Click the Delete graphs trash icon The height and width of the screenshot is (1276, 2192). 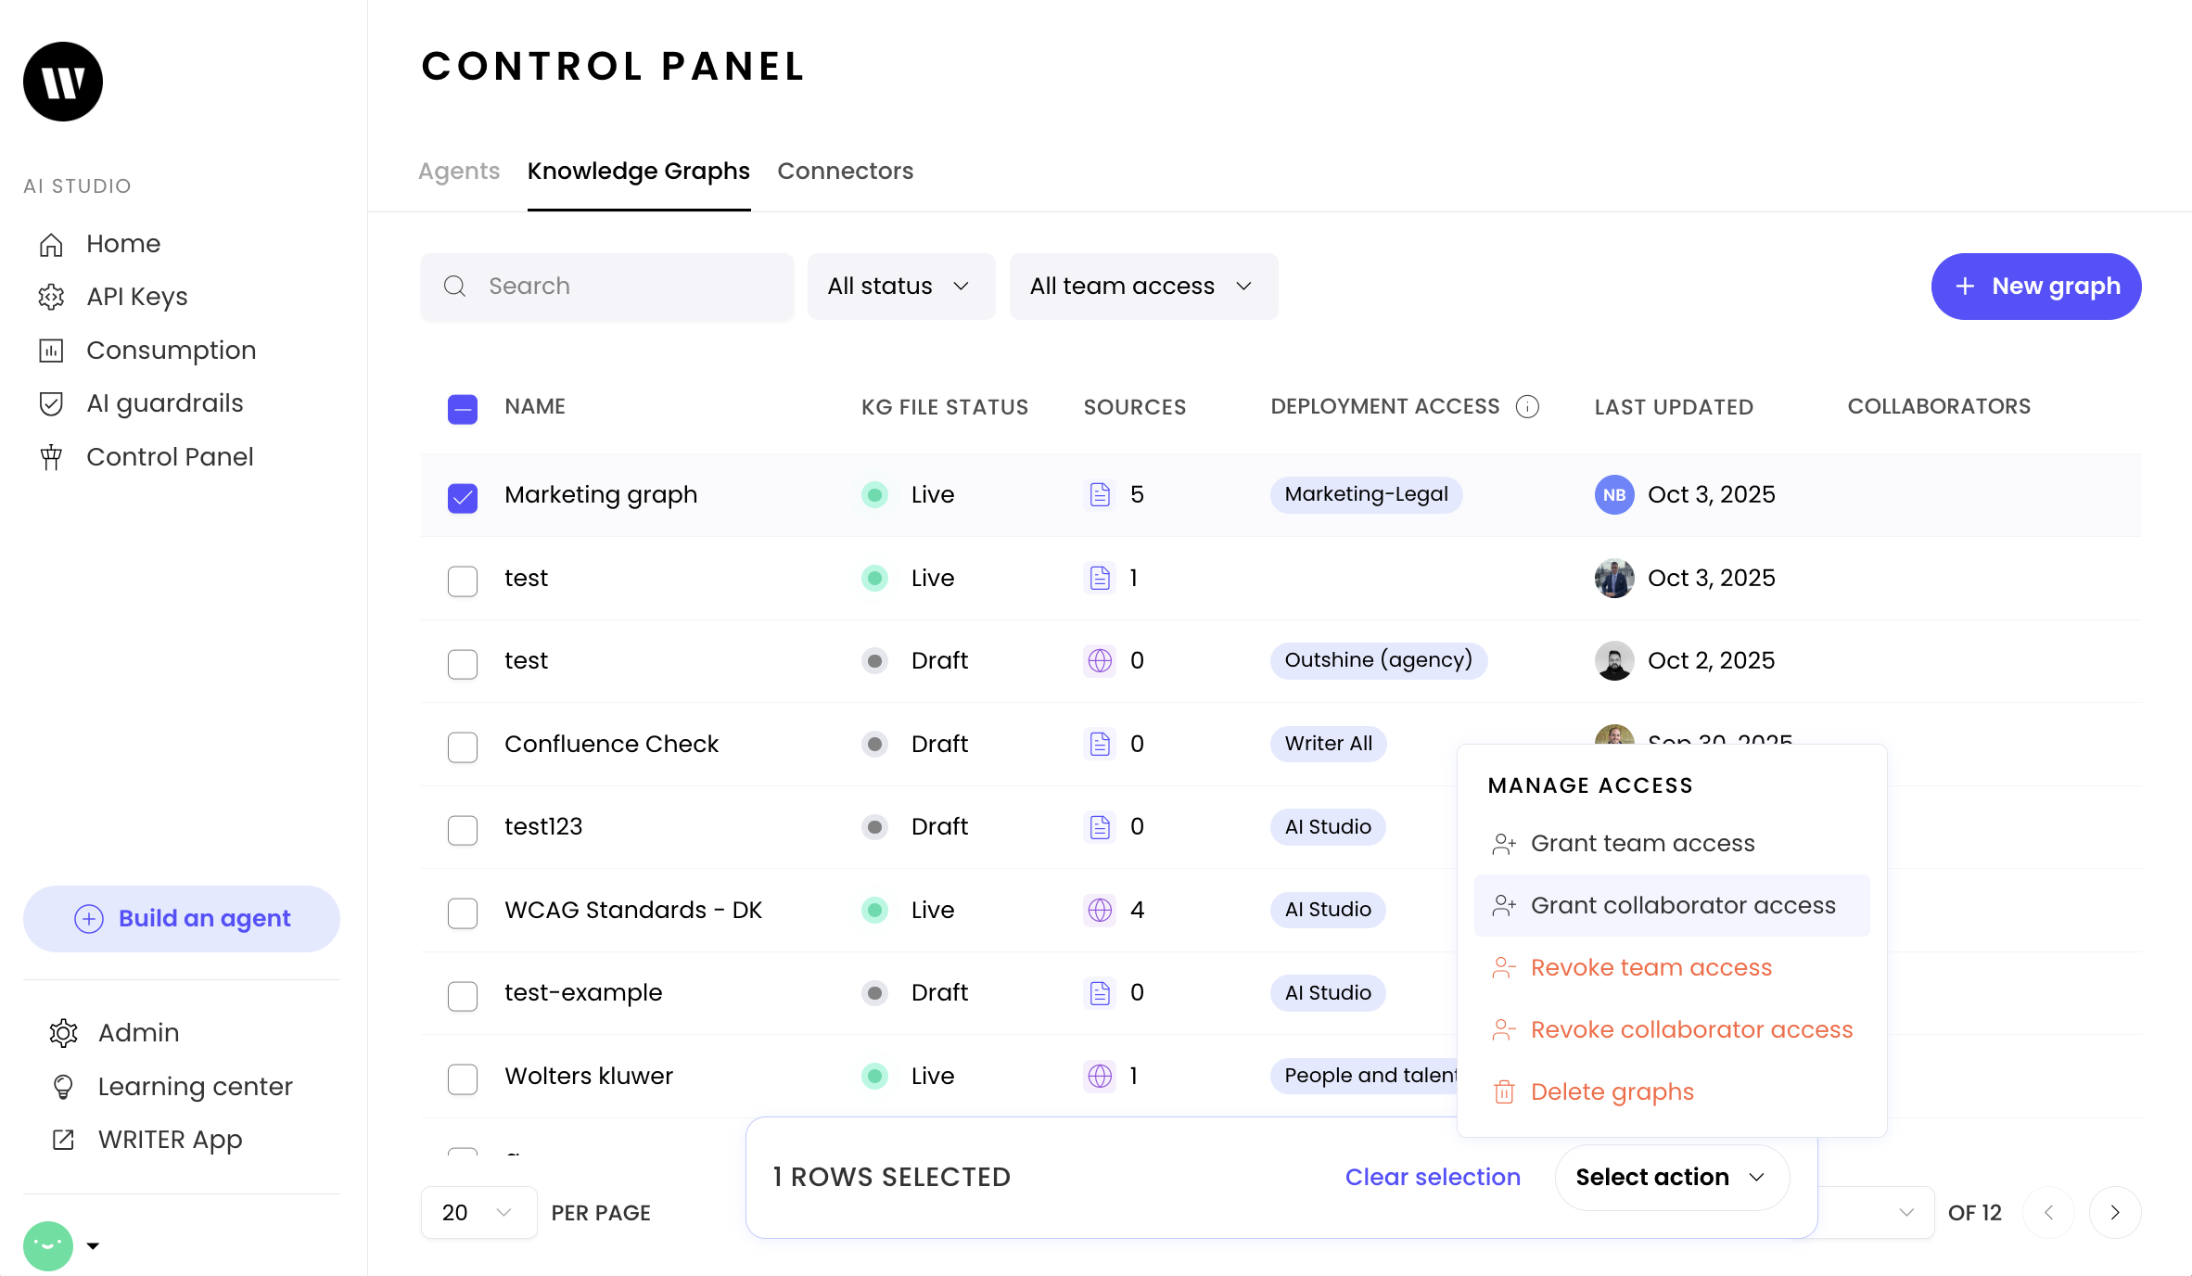[1504, 1092]
